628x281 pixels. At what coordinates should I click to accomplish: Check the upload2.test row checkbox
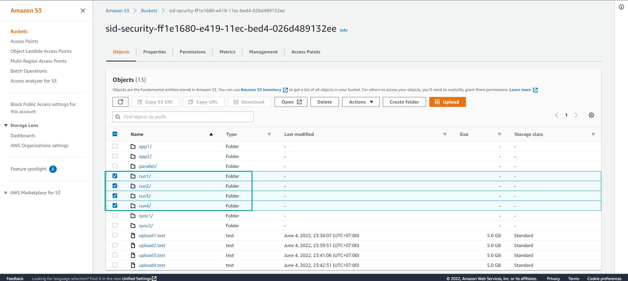pos(115,245)
